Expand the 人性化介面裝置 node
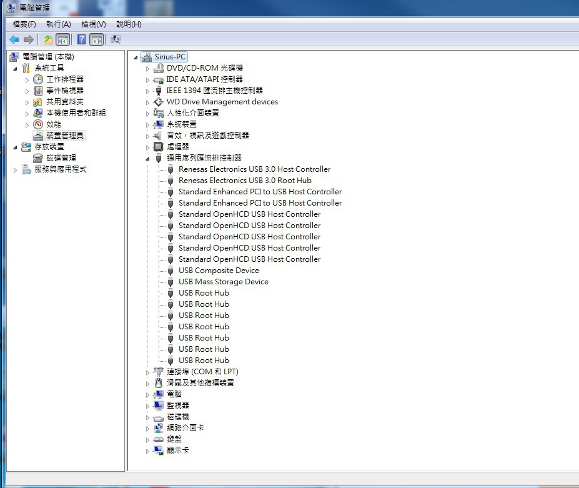Screen dimensions: 579x488 pos(147,114)
